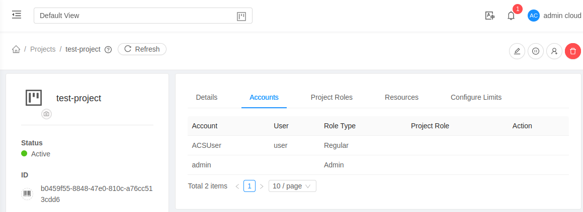
Task: Click the AC user avatar
Action: click(x=534, y=16)
